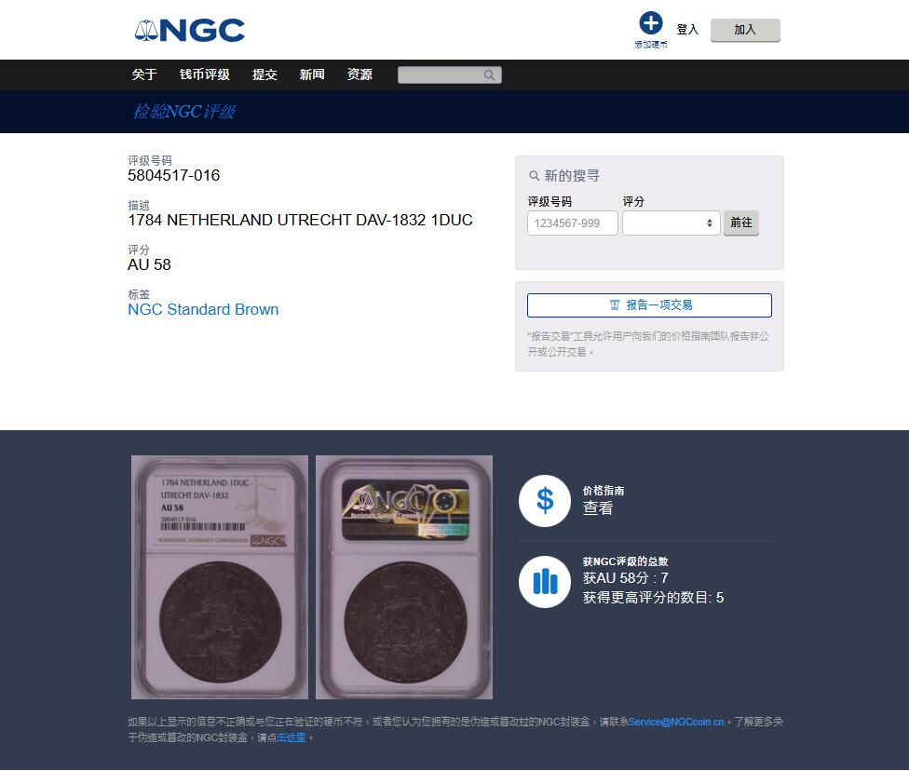Viewport: 909px width, 771px height.
Task: Click the blue plus add coin icon
Action: click(x=650, y=23)
